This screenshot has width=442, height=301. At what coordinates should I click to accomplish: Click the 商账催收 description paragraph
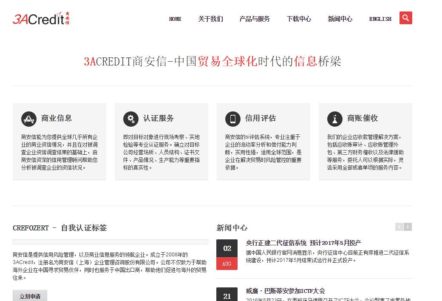coord(365,152)
